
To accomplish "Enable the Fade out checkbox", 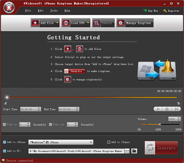I will point(50,124).
